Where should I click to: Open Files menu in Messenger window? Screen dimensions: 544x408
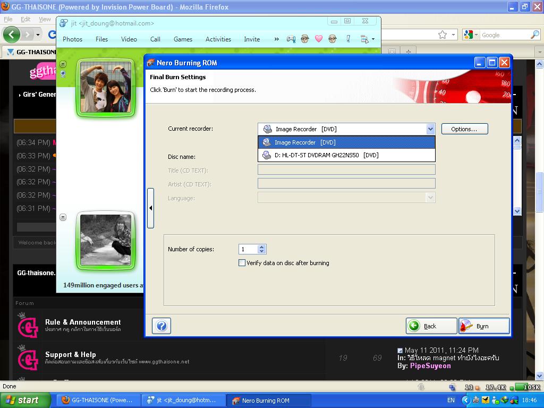[x=101, y=39]
